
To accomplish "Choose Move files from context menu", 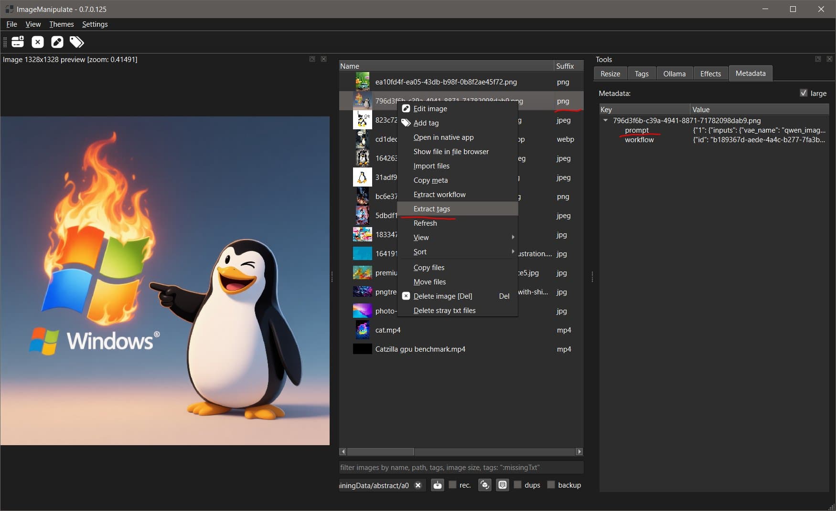I will click(x=458, y=282).
